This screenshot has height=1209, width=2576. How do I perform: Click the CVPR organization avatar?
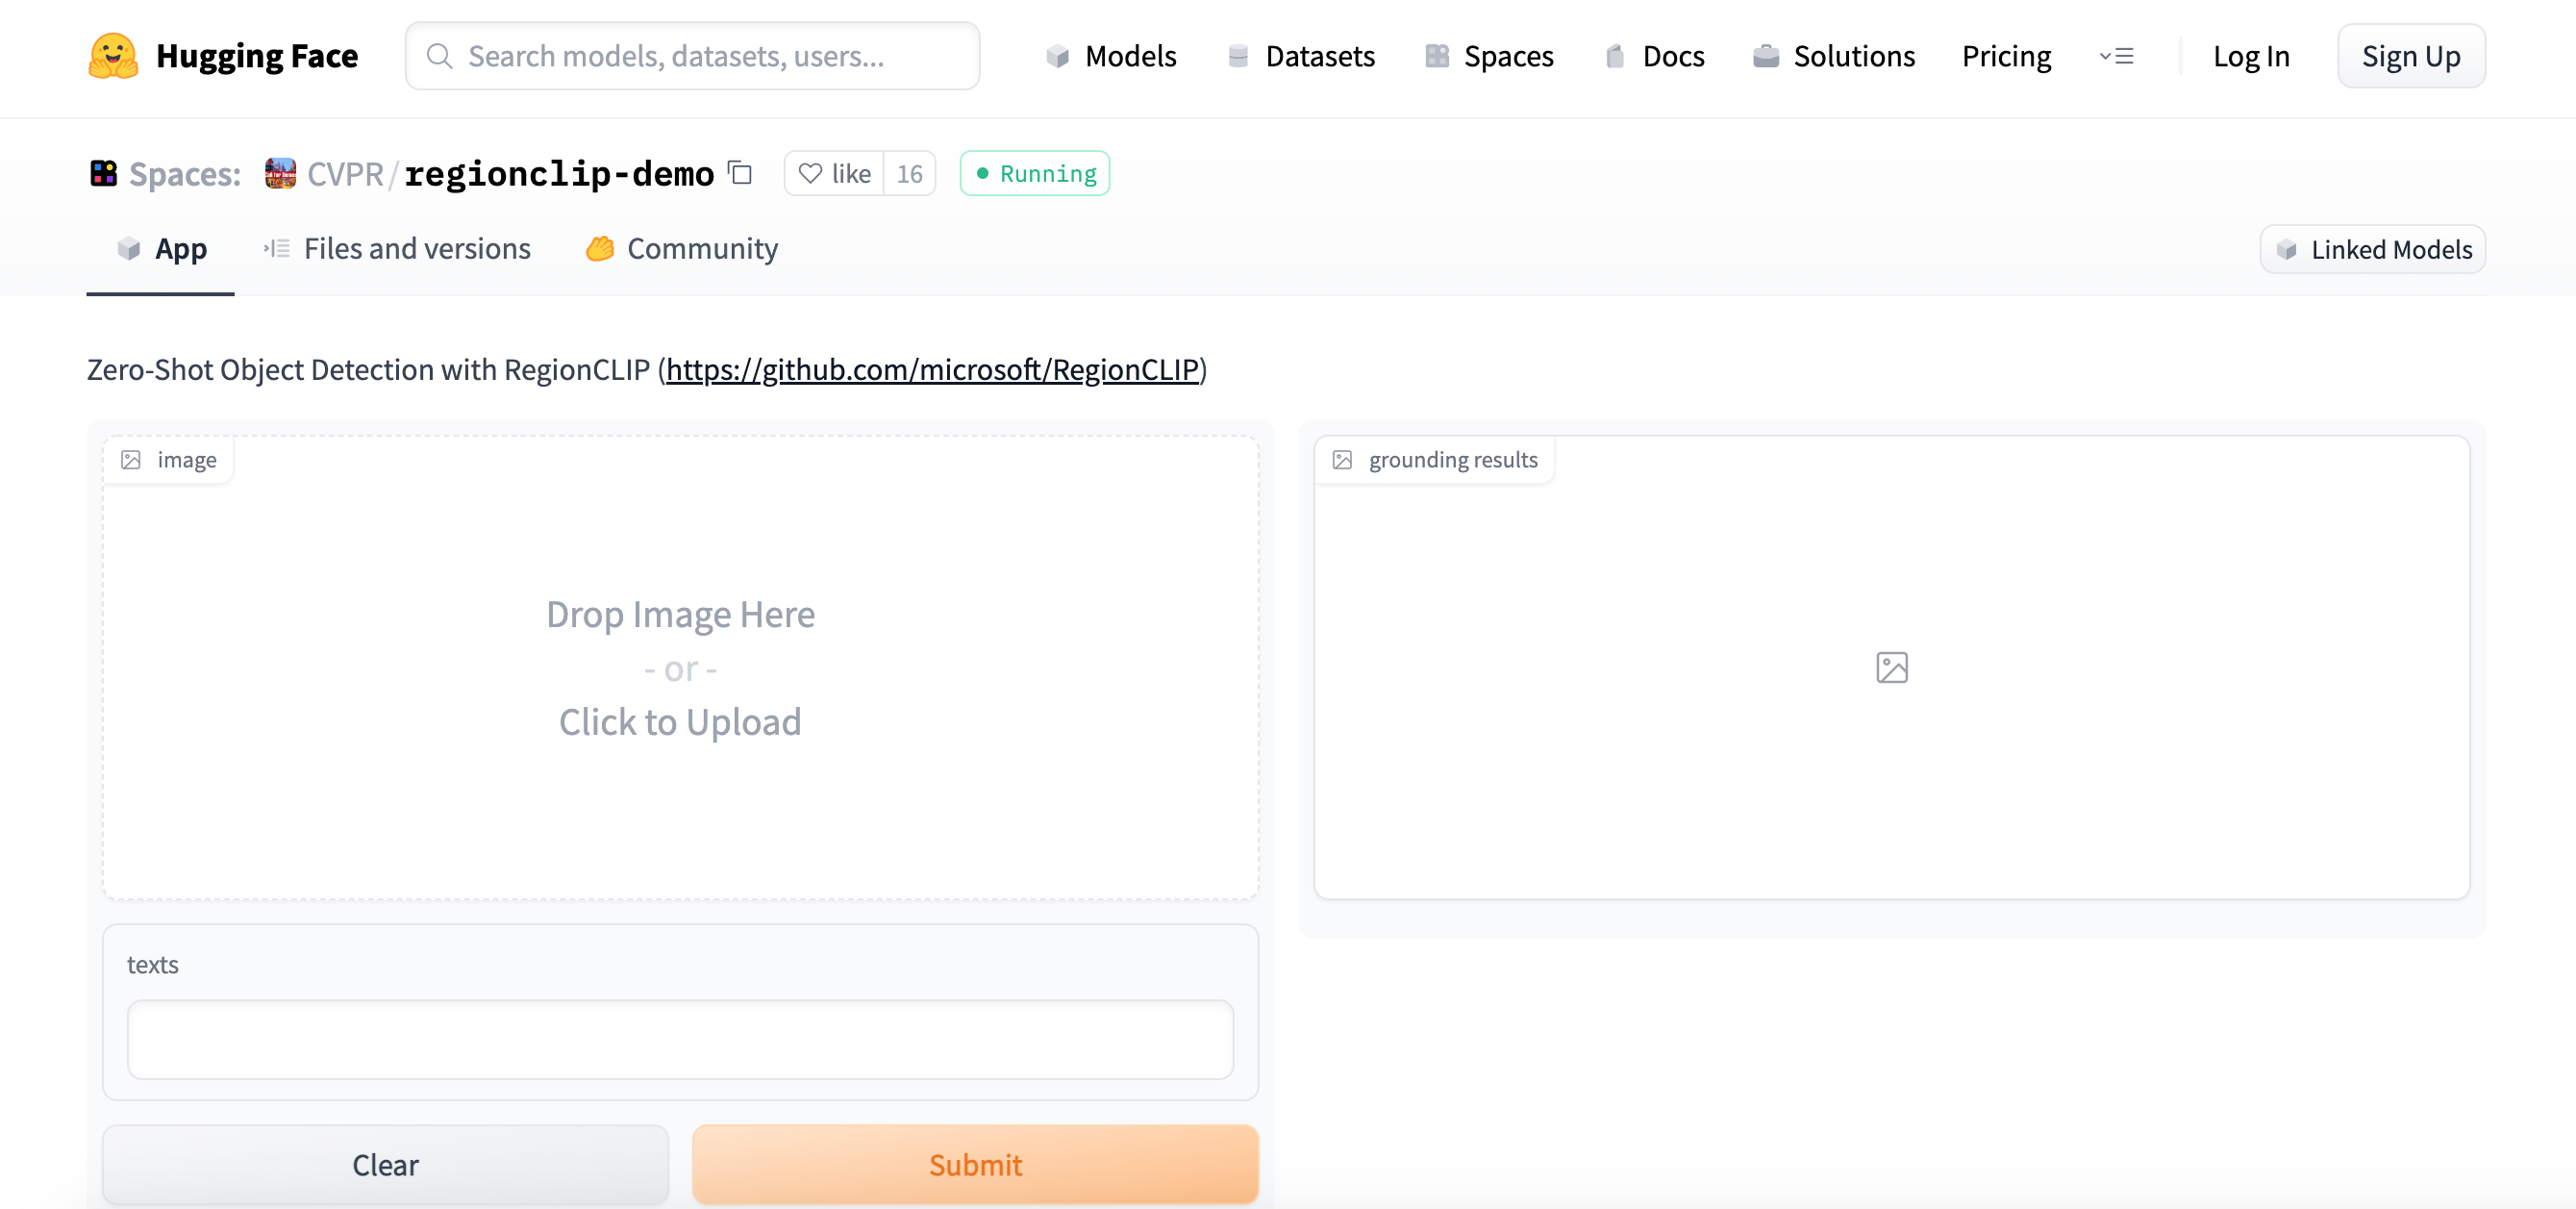pyautogui.click(x=280, y=173)
